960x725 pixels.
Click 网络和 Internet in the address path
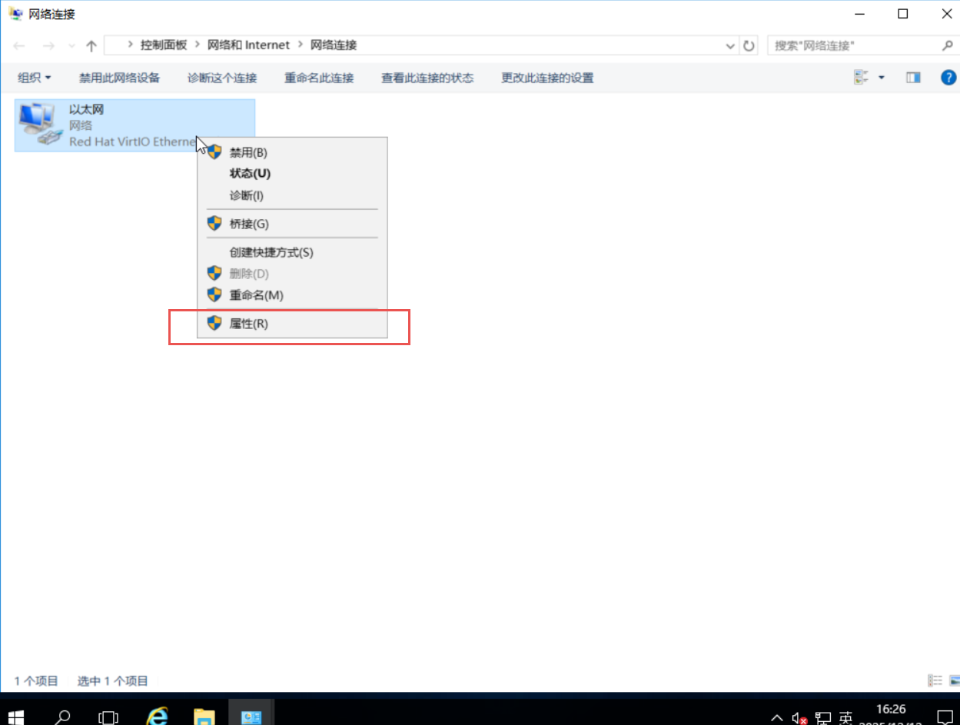pos(249,45)
